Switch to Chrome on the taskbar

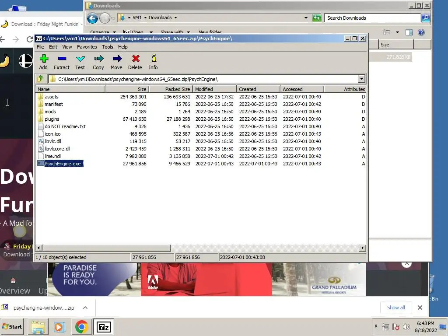81,327
